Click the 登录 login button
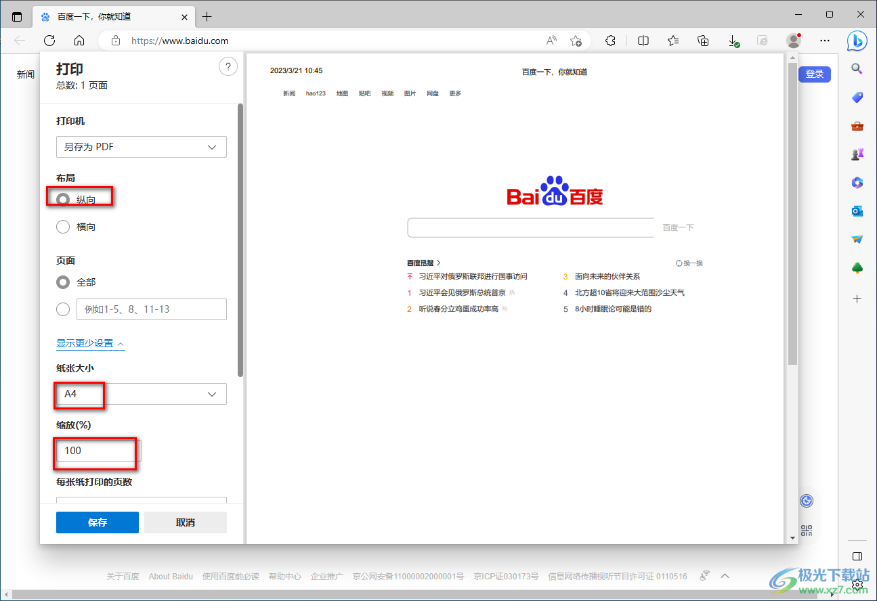Screen dimensions: 877x601 (x=815, y=74)
